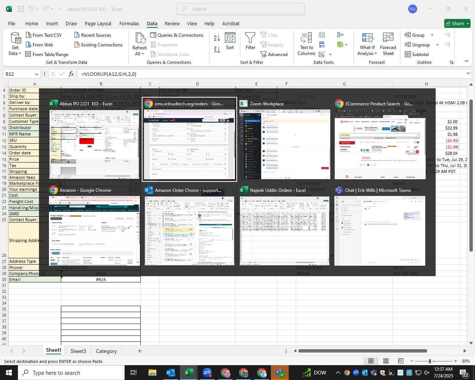Click the zoom slider handle
This screenshot has width=475, height=380.
click(430, 361)
